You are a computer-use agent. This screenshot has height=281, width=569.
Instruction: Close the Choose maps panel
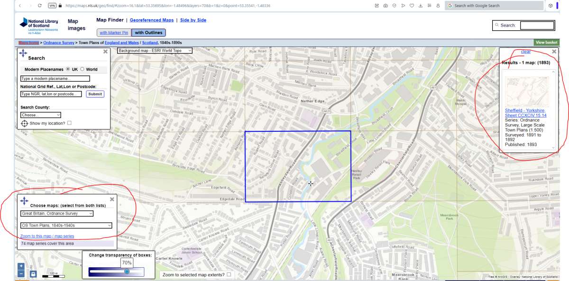[112, 199]
